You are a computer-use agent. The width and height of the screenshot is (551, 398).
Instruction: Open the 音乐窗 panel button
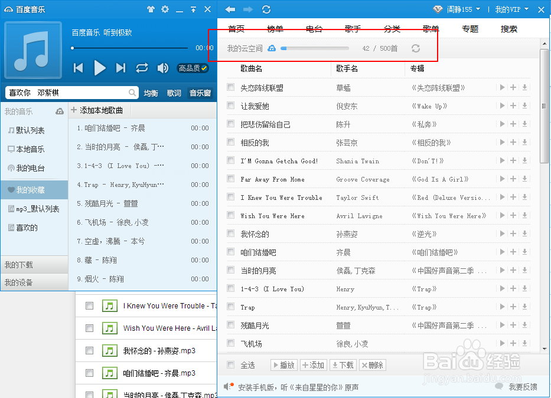click(200, 93)
